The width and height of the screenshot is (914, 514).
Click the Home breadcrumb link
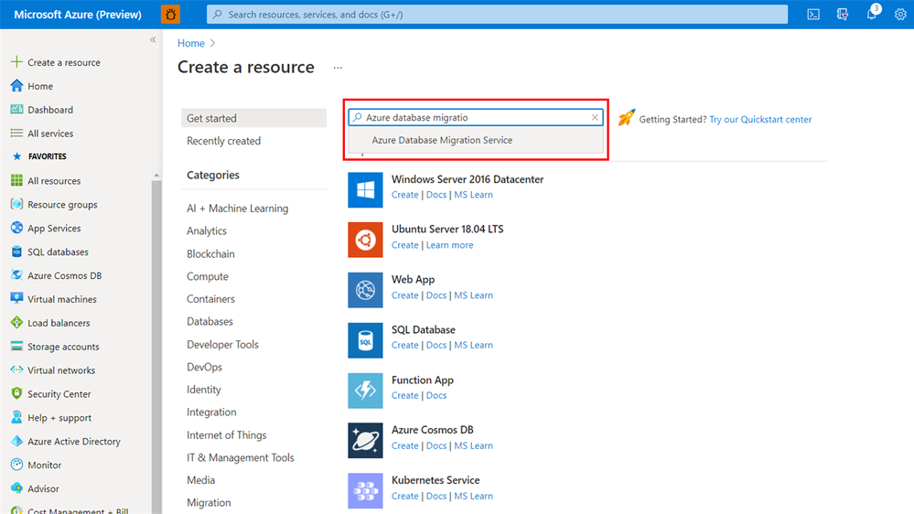click(x=191, y=43)
